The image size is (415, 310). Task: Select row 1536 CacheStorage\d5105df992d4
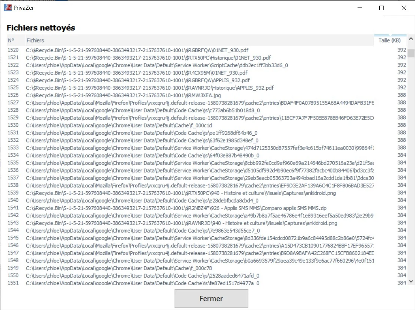(x=207, y=170)
